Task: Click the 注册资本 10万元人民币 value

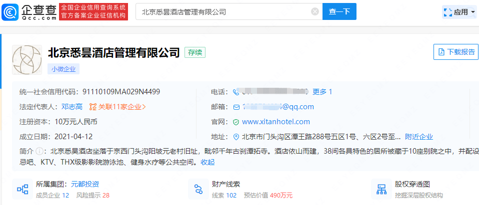Action: [x=76, y=122]
